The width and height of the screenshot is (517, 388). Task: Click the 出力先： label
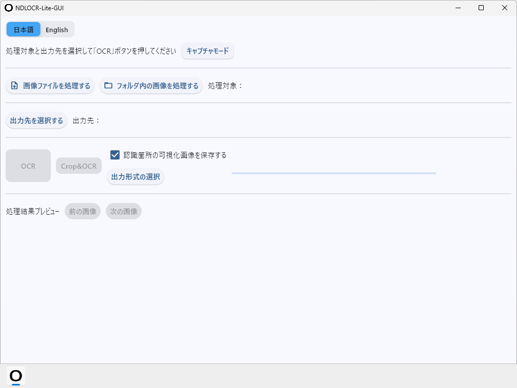pyautogui.click(x=87, y=121)
